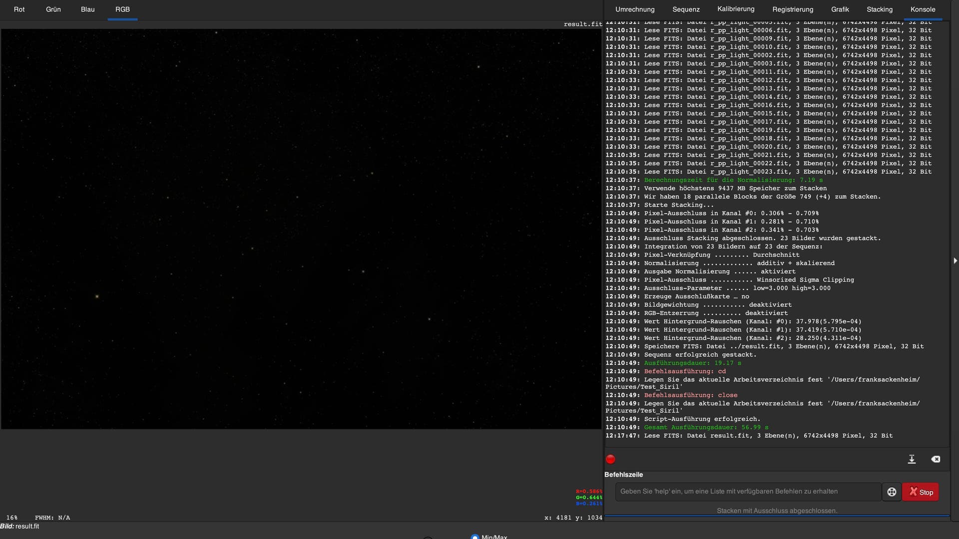Open the Registrierung menu tab
The height and width of the screenshot is (539, 959).
pos(792,9)
